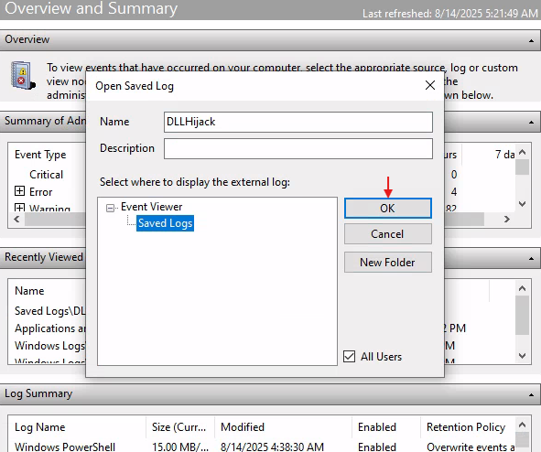This screenshot has width=541, height=452.
Task: Collapse the Event Viewer tree node
Action: (x=110, y=208)
